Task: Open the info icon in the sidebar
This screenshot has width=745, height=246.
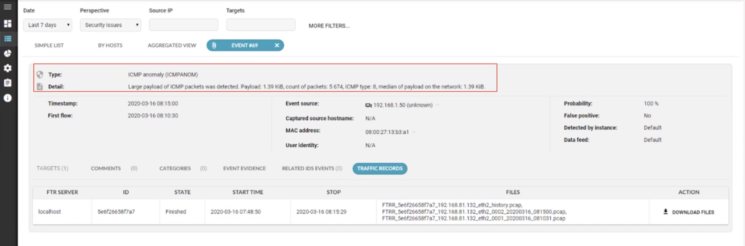Action: 7,98
